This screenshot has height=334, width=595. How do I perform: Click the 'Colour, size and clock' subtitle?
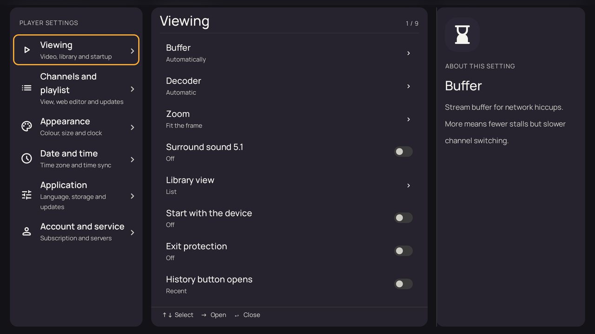(71, 133)
